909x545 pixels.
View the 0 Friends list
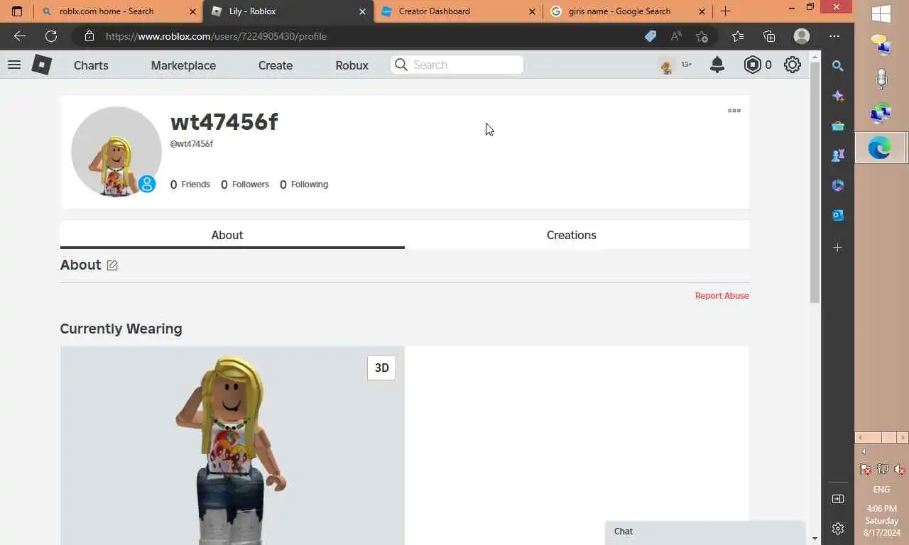190,185
